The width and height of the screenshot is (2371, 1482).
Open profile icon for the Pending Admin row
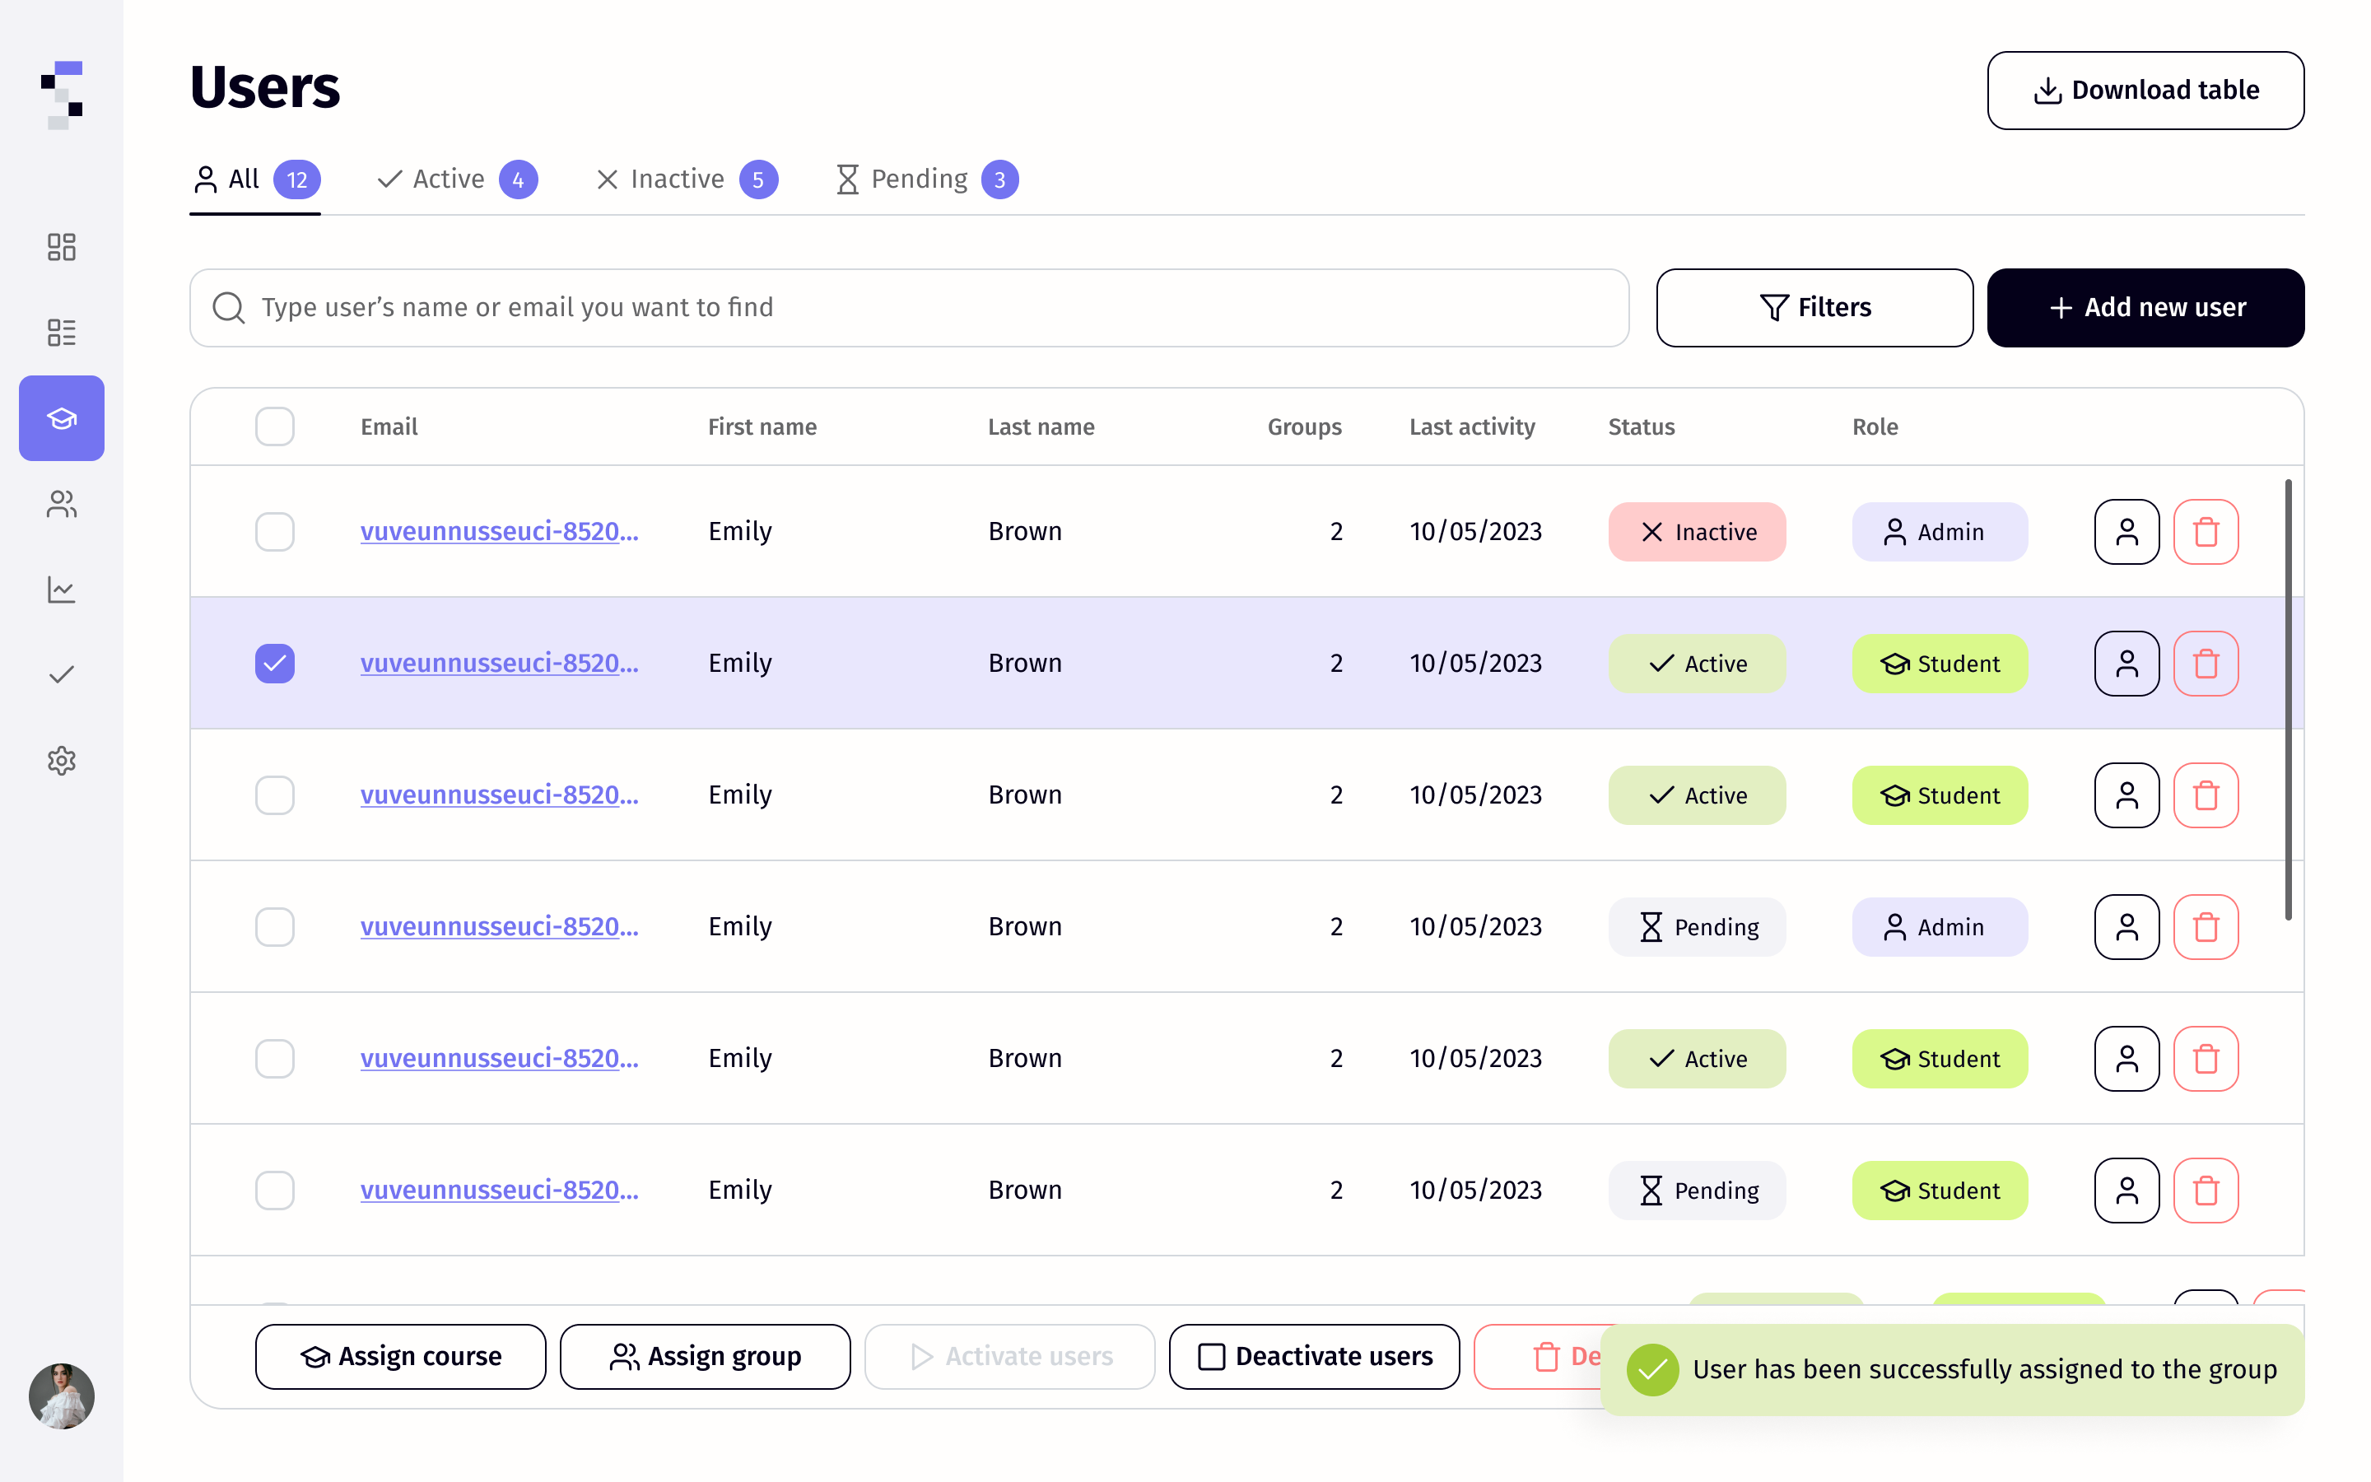coord(2126,927)
